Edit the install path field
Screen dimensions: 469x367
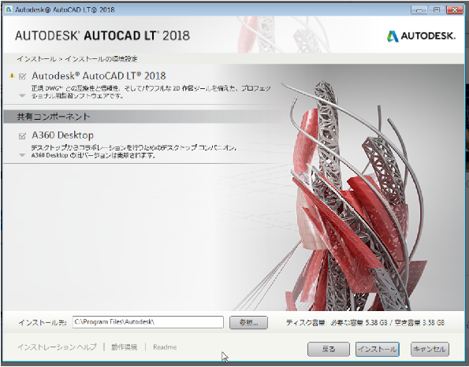coord(147,322)
